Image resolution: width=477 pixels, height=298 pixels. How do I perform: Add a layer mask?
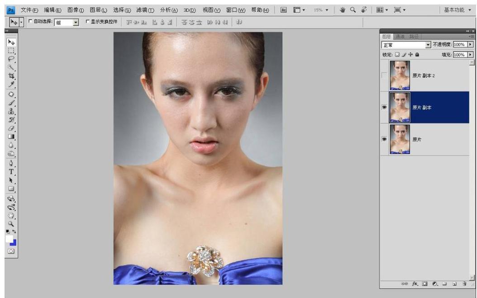click(425, 284)
